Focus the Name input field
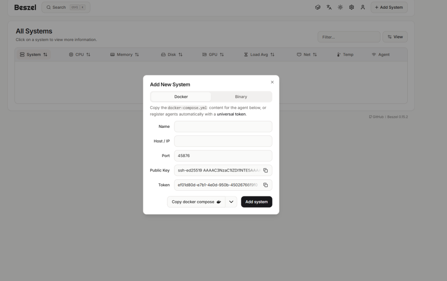 [x=223, y=127]
